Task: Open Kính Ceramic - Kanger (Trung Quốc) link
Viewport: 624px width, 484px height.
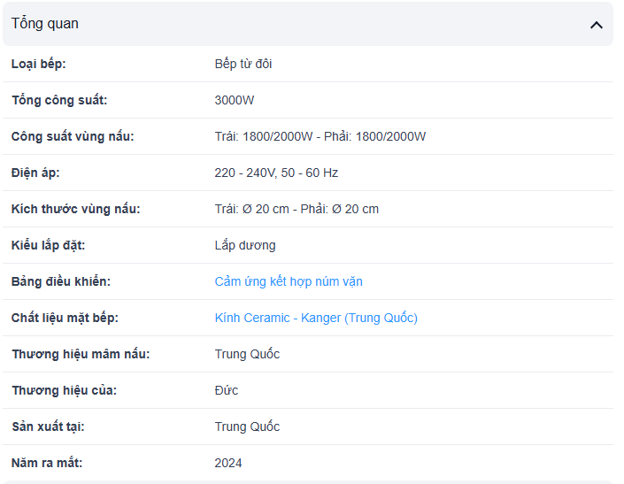Action: [316, 318]
